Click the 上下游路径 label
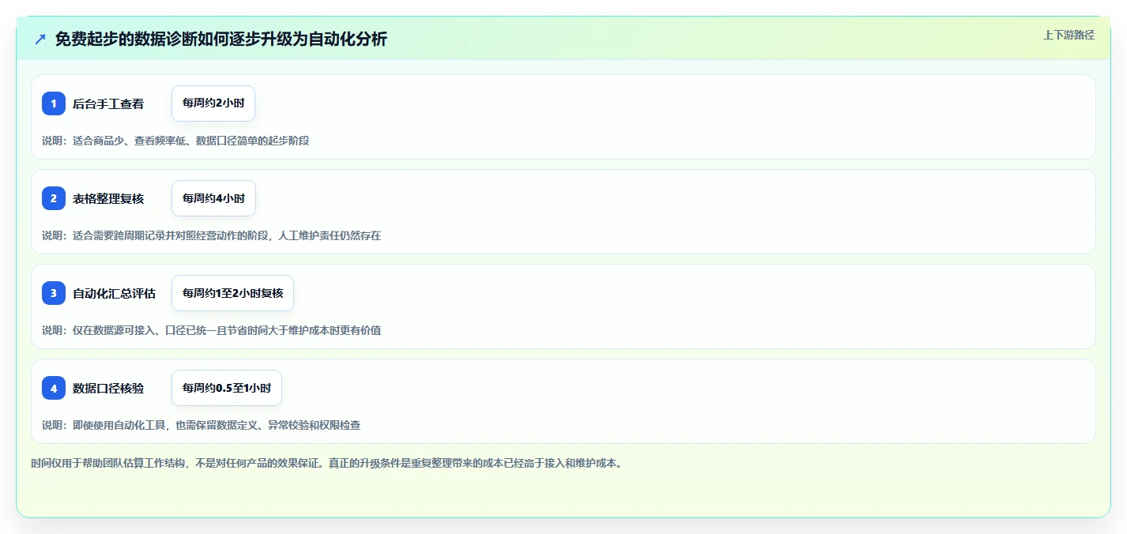Screen dimensions: 1127x534 [x=1069, y=35]
